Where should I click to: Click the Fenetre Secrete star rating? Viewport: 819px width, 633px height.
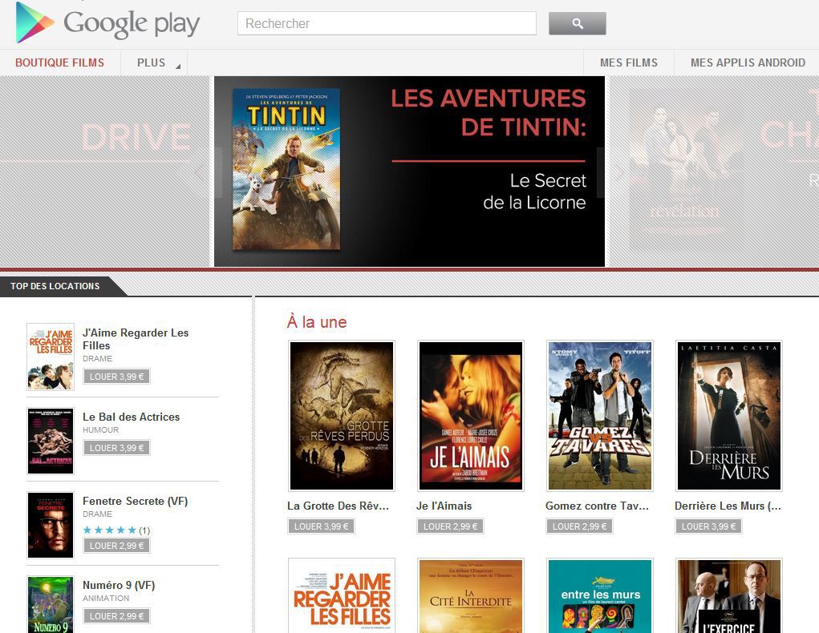[x=110, y=530]
